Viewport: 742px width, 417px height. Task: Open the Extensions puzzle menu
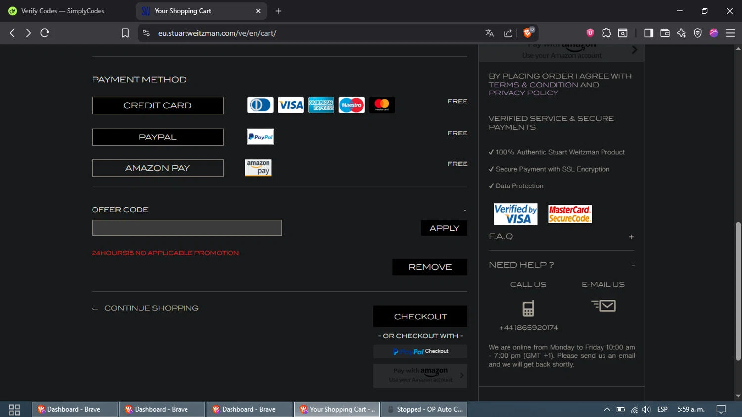tap(606, 33)
